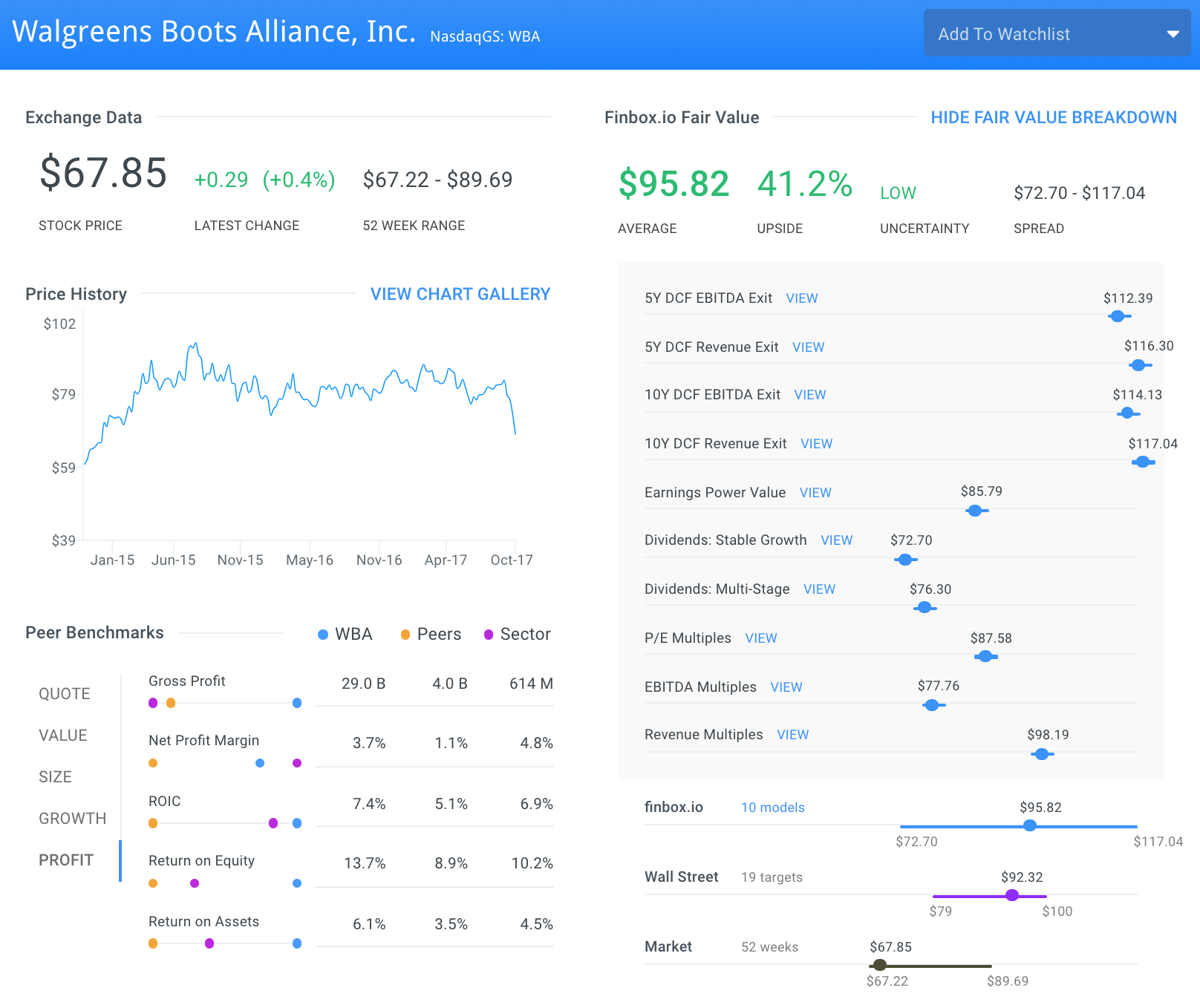This screenshot has height=1005, width=1200.
Task: Click the $72.70 Stable Growth marker
Action: 905,560
